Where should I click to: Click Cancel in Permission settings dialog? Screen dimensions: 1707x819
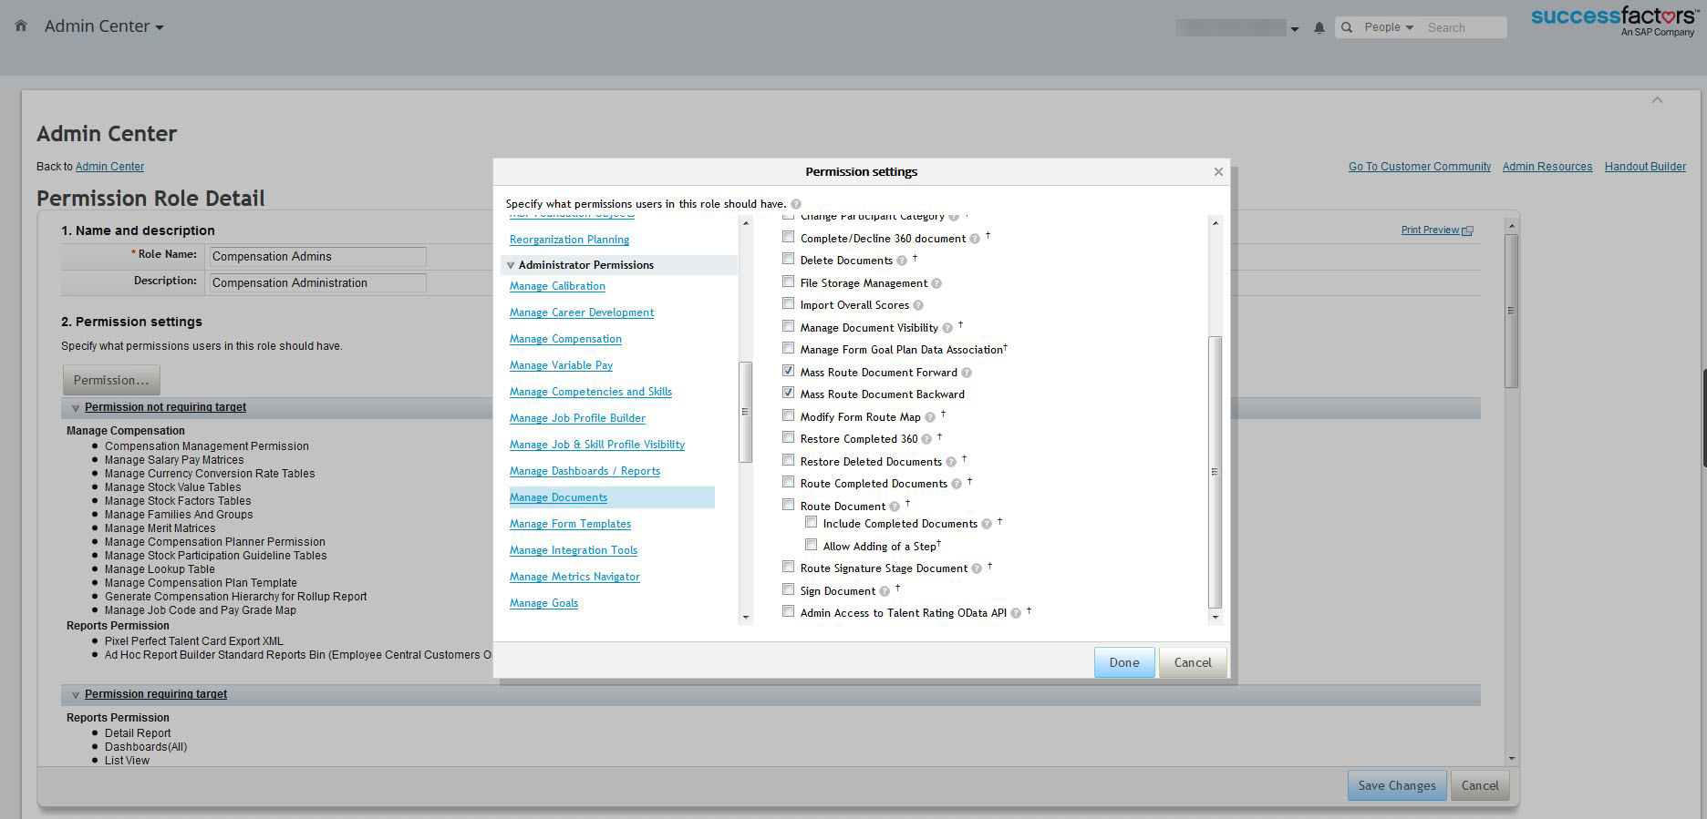coord(1193,662)
